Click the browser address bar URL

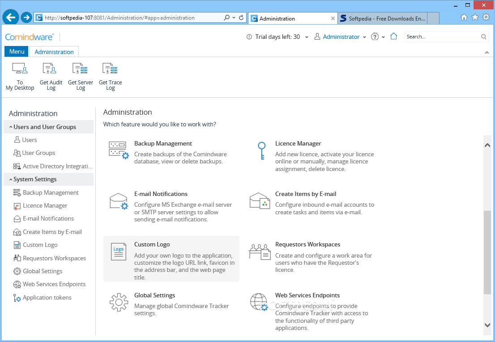tap(119, 18)
